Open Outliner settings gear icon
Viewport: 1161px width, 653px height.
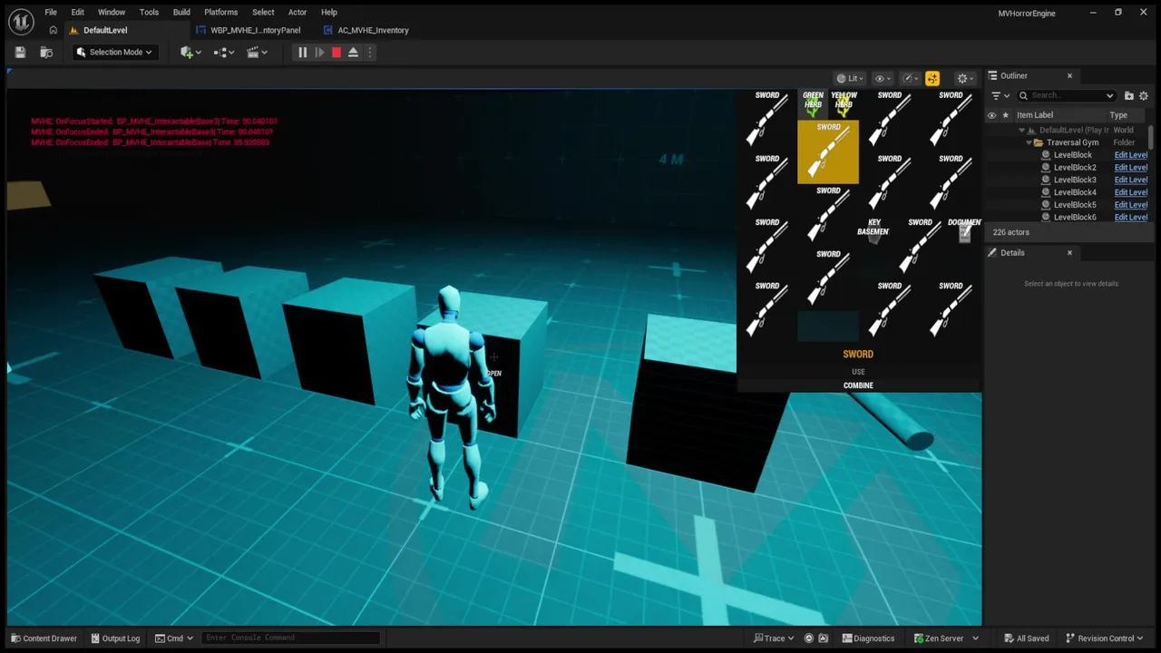(1143, 95)
